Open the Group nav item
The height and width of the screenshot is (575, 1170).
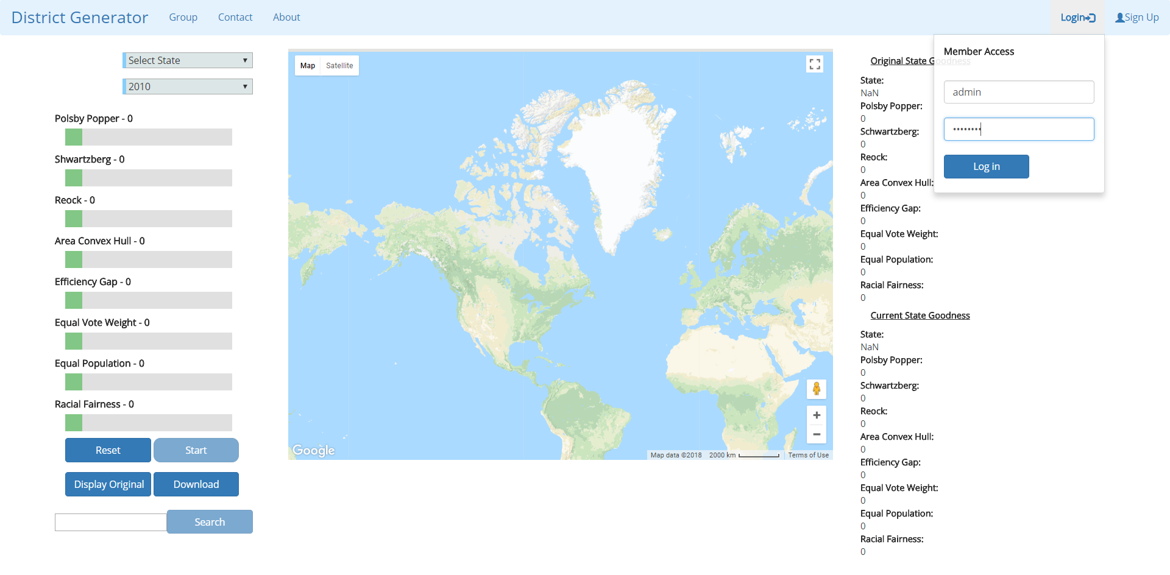tap(183, 18)
